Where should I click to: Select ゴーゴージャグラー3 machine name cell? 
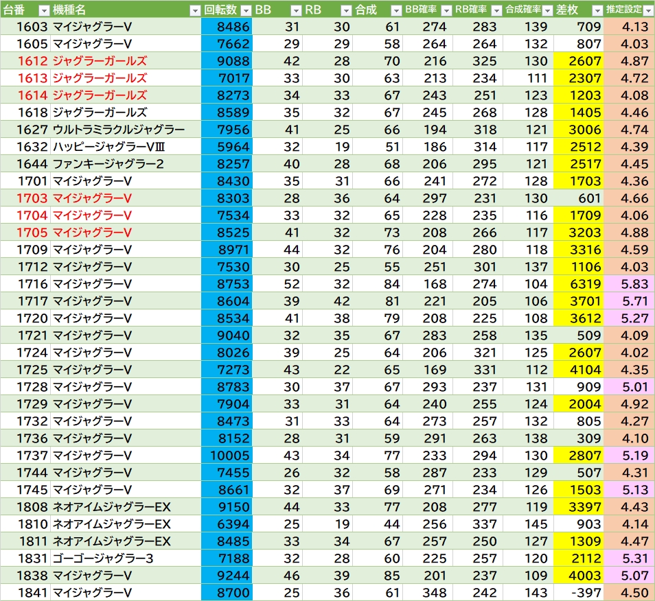pyautogui.click(x=126, y=558)
